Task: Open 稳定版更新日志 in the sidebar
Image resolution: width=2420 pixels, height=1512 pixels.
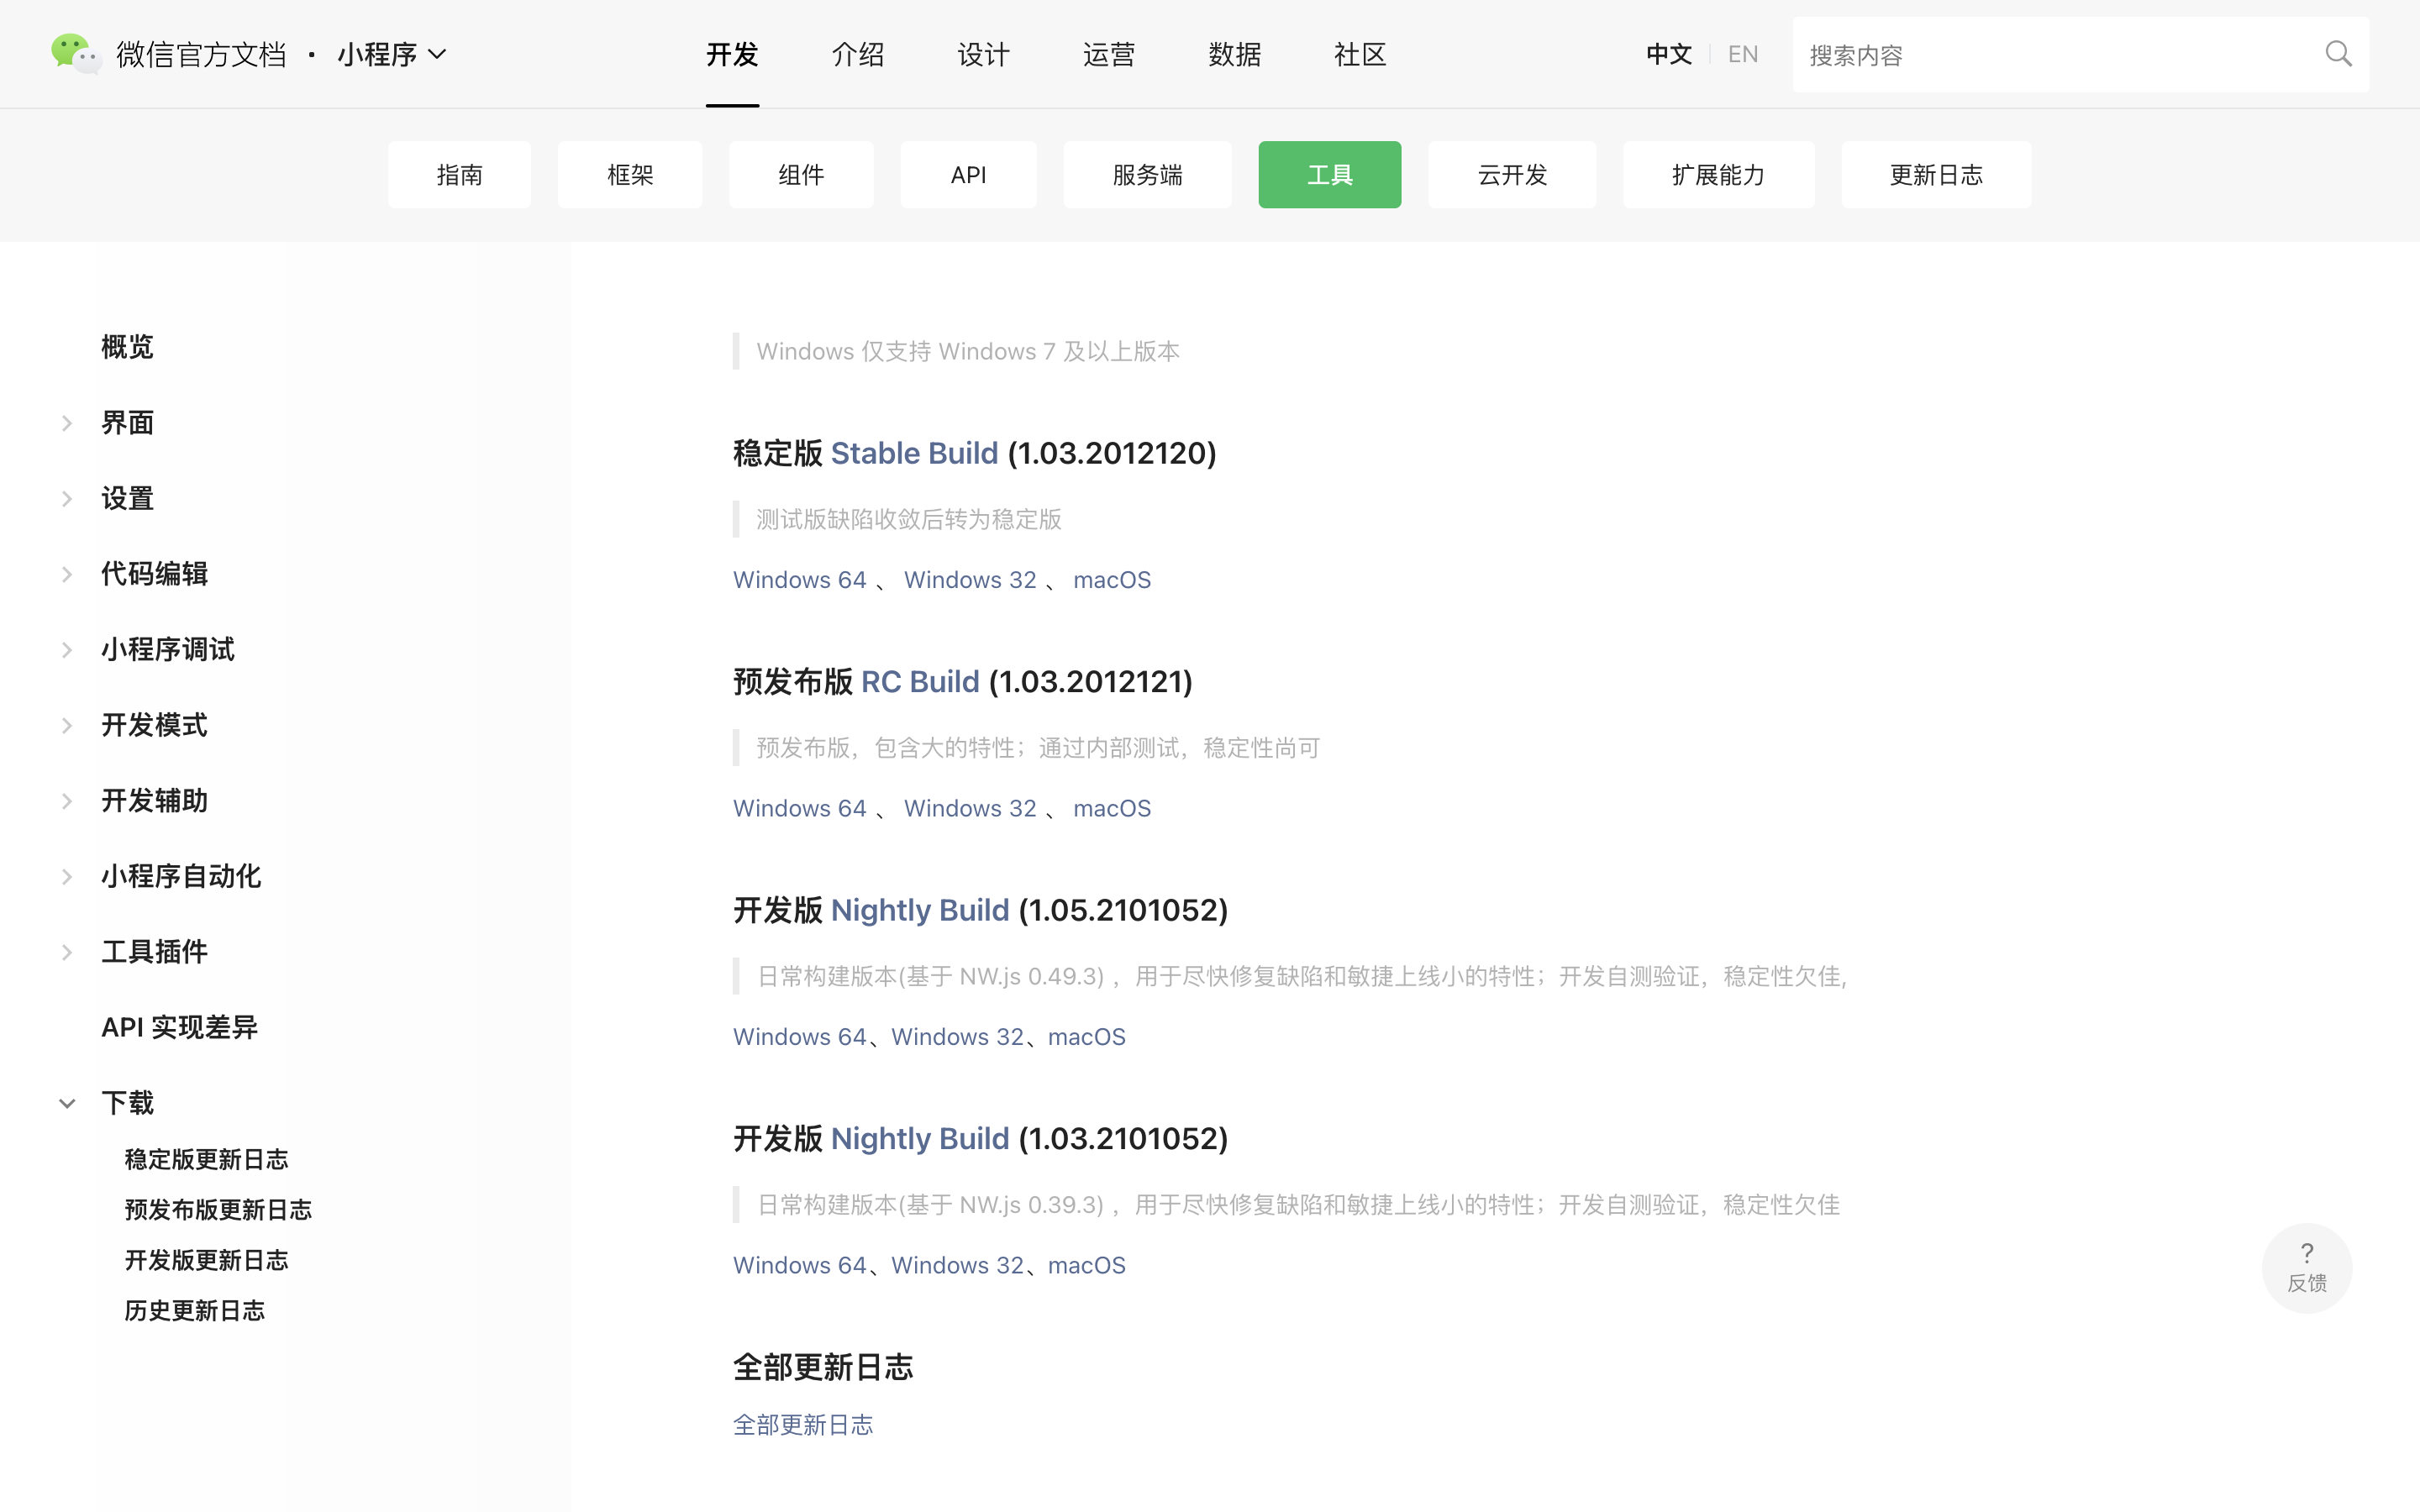Action: [206, 1159]
